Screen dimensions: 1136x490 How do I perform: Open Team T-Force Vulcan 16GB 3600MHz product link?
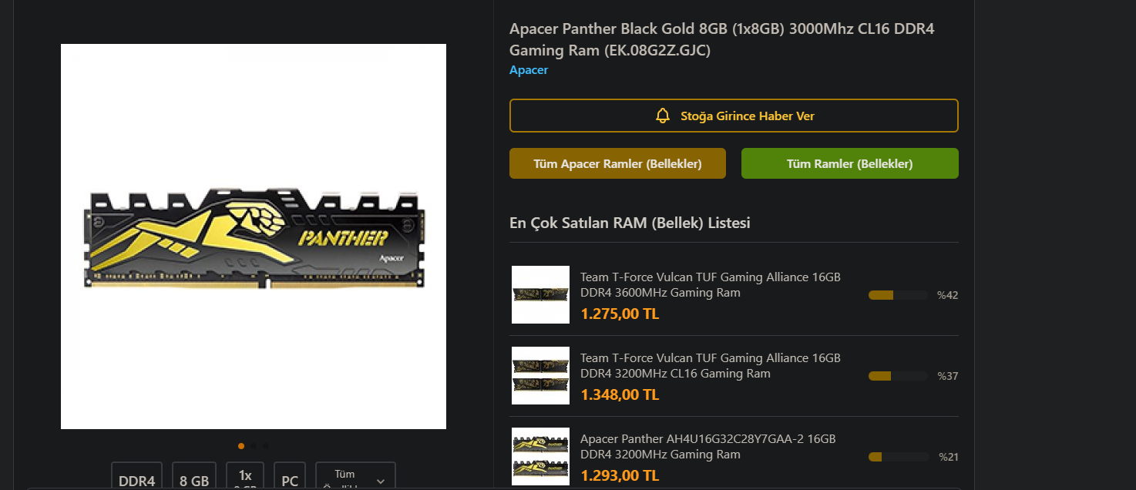710,284
